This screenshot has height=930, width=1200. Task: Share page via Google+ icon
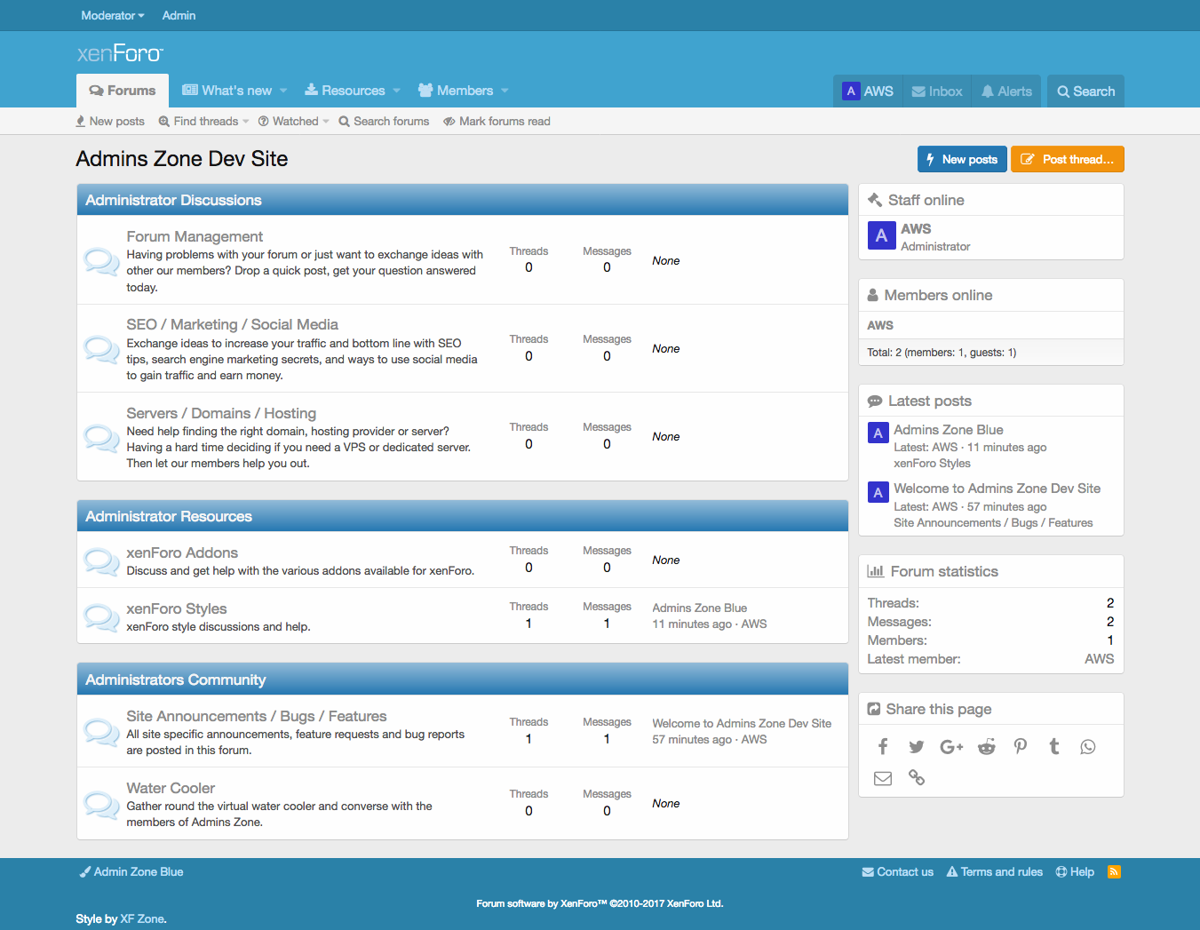[x=951, y=747]
